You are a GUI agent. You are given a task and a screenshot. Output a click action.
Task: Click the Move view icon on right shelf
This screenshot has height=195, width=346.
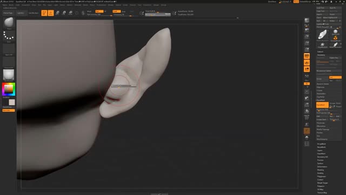[x=307, y=98]
